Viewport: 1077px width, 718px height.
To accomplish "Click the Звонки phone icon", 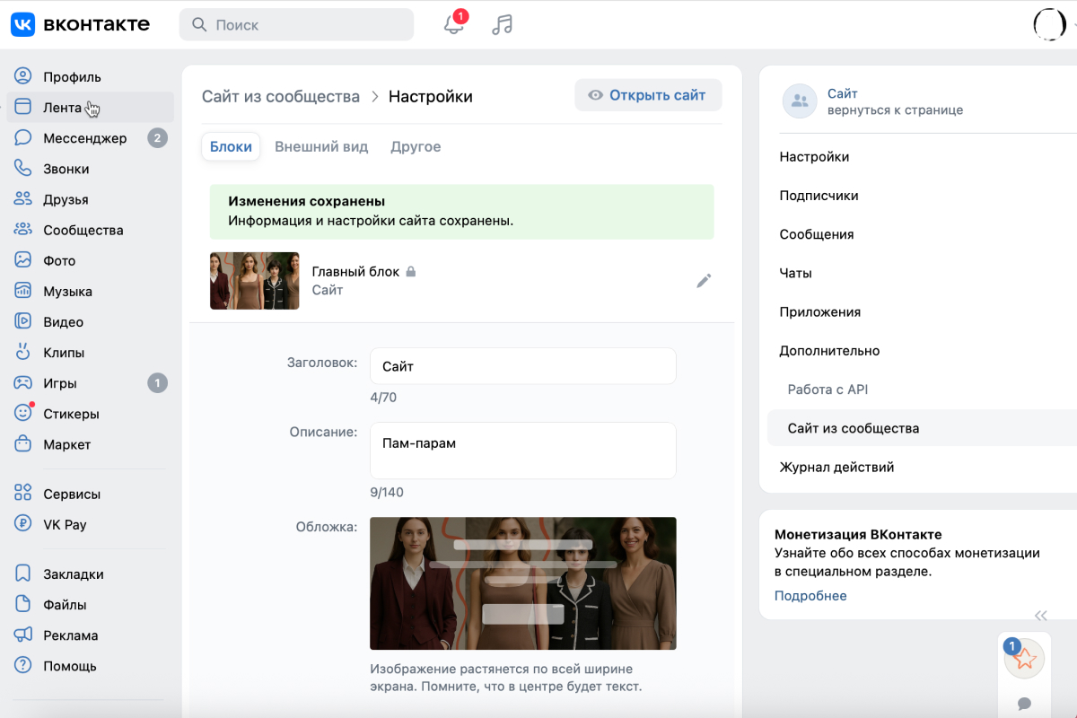I will pyautogui.click(x=23, y=169).
